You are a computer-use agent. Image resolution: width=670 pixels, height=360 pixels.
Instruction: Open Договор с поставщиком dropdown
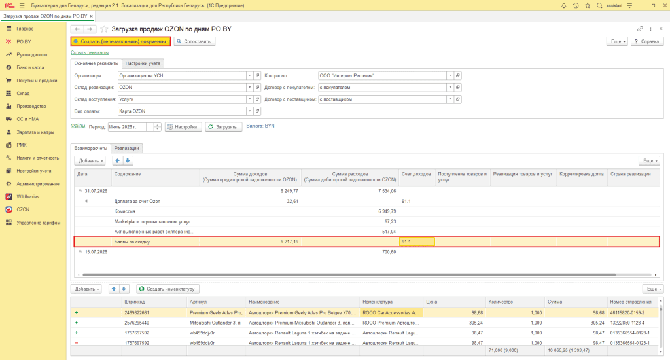(x=450, y=99)
